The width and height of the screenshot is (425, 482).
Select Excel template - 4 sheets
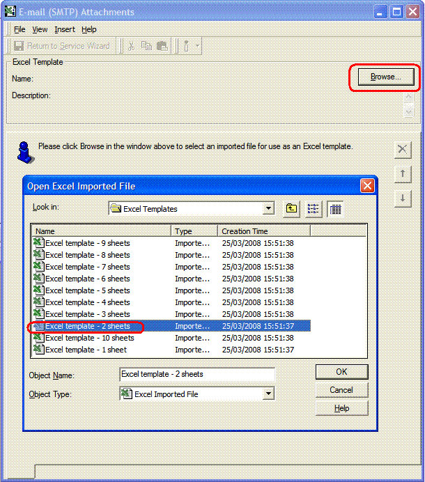tap(88, 302)
